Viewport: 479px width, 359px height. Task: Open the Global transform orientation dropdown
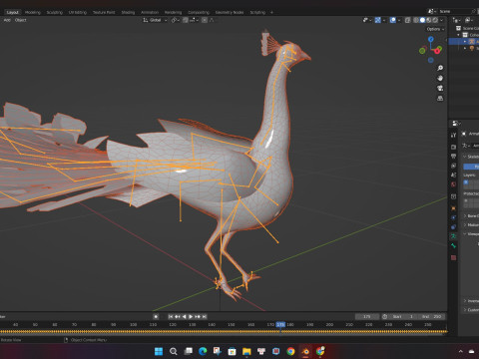tap(155, 20)
